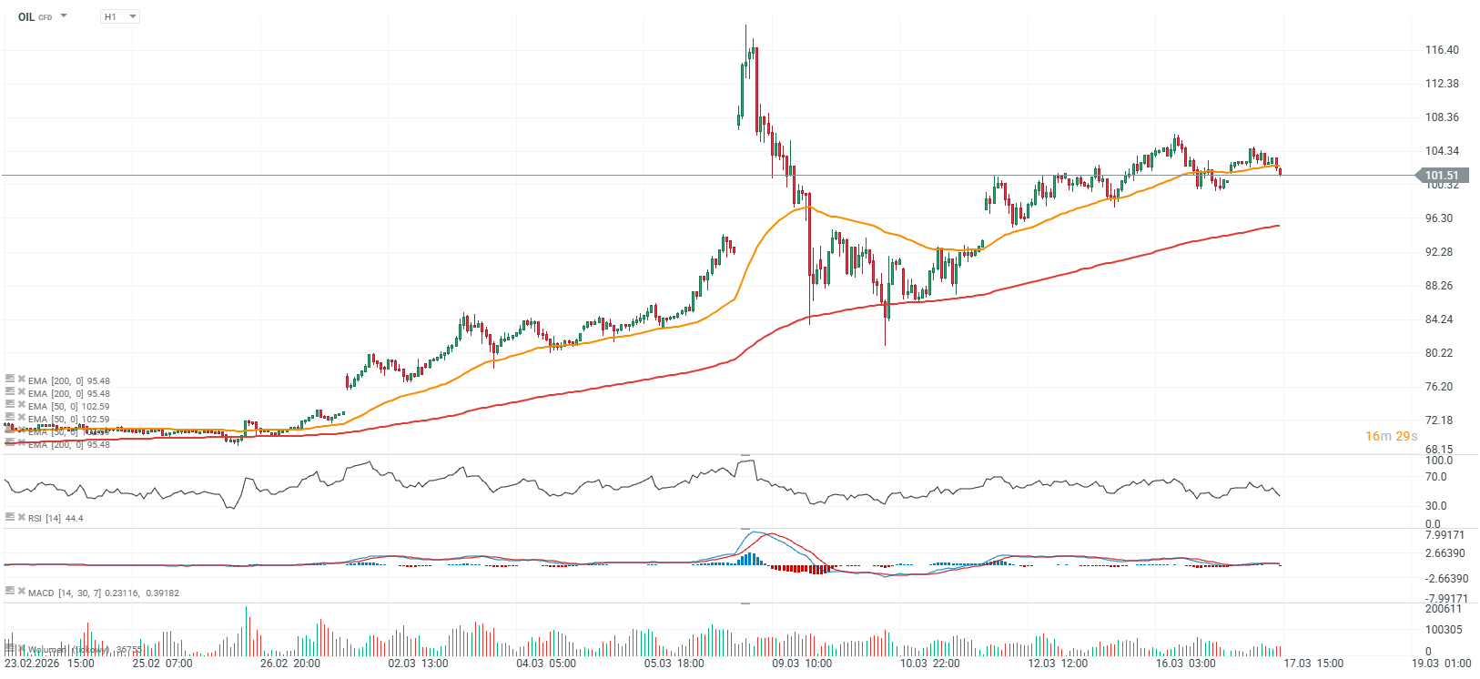This screenshot has height=679, width=1480.
Task: Click the RSI [14] 44.4 label text
Action: [x=56, y=519]
